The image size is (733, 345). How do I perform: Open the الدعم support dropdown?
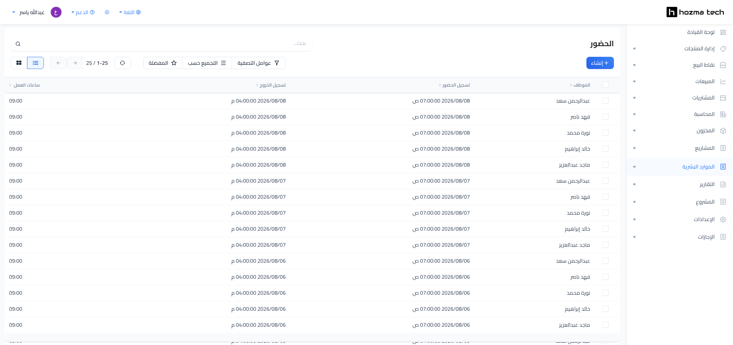tap(83, 12)
